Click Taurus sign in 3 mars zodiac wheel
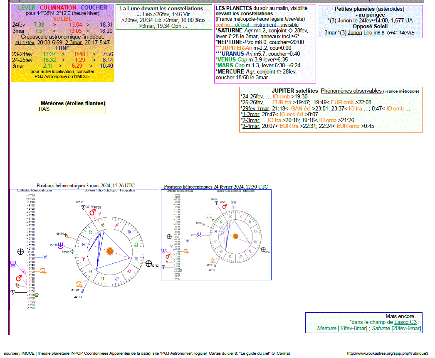The height and width of the screenshot is (358, 435). [90, 272]
